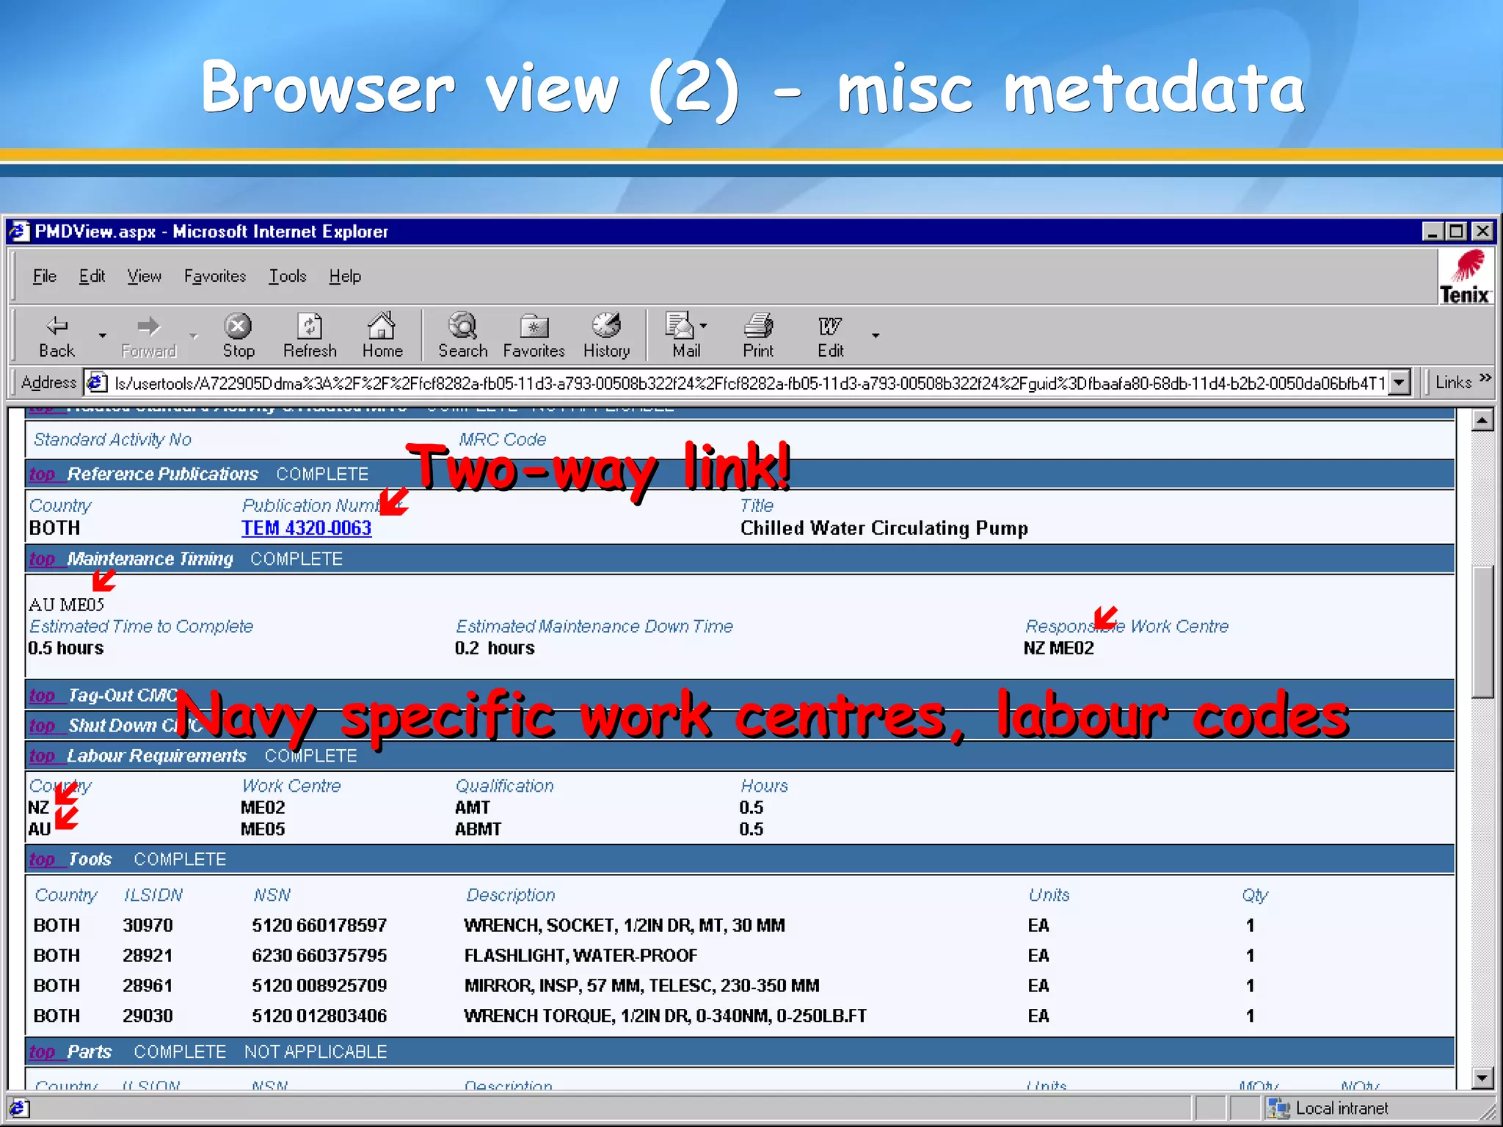Click the Tenix logo icon
This screenshot has height=1127, width=1503.
pyautogui.click(x=1465, y=277)
